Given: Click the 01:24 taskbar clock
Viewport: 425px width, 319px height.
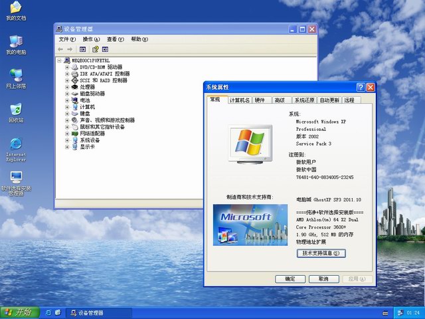Looking at the screenshot, I should (413, 313).
